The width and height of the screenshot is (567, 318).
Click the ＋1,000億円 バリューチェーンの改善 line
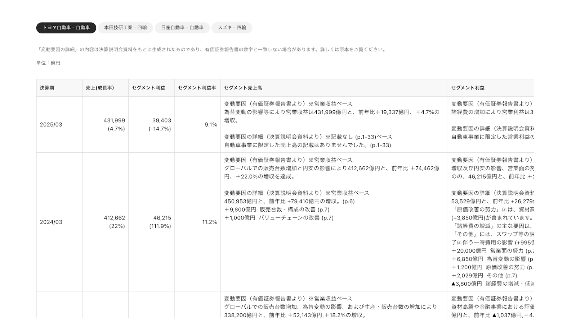[279, 218]
